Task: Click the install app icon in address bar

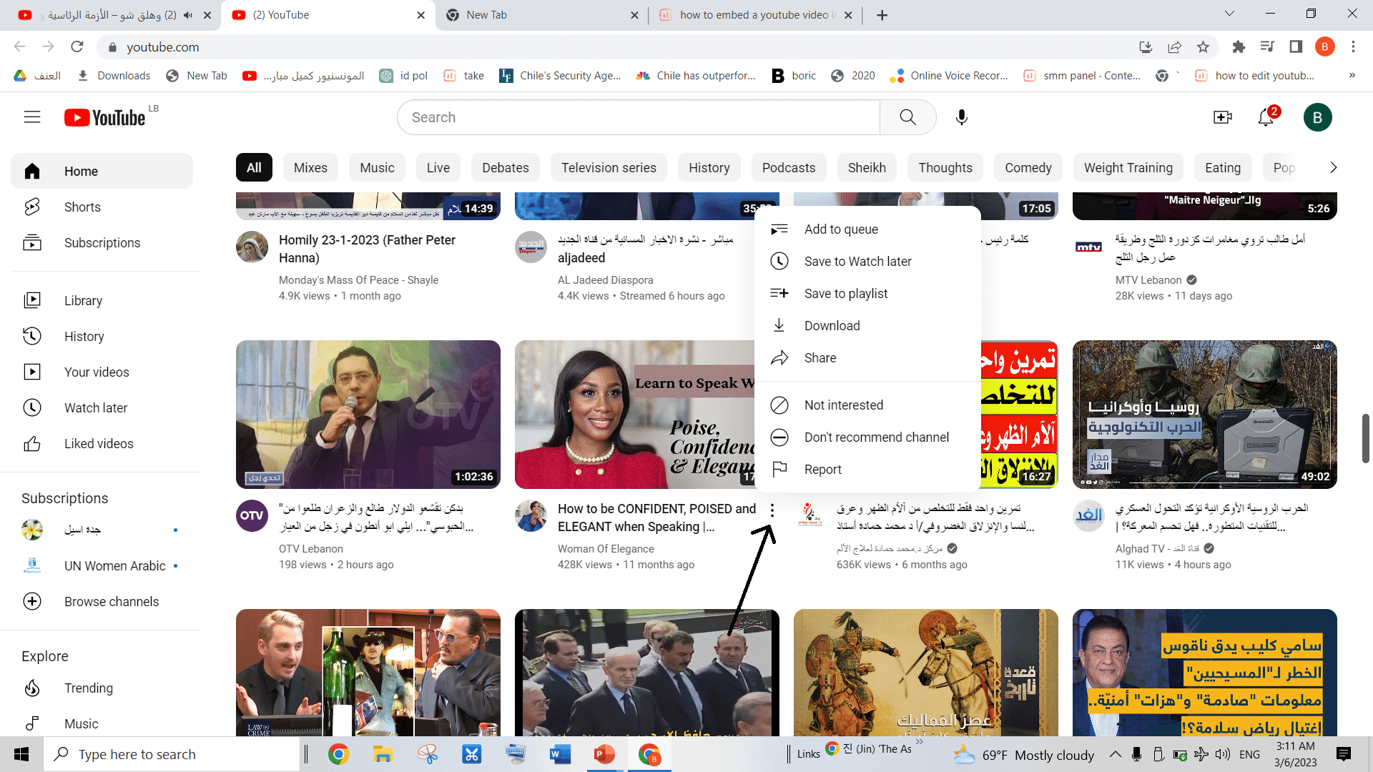Action: (1146, 47)
